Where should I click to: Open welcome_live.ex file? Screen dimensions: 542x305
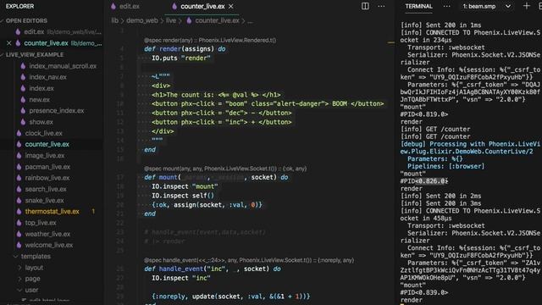[49, 245]
